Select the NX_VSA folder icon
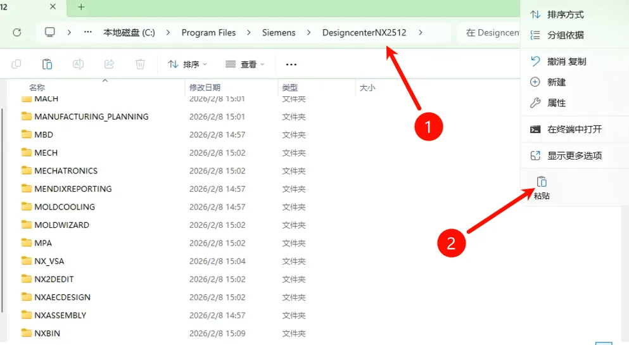 (x=27, y=261)
